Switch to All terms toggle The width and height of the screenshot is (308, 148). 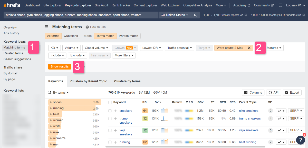coord(53,36)
